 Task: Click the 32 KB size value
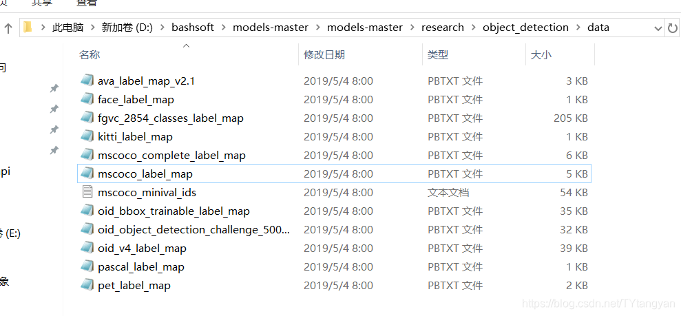(x=574, y=230)
